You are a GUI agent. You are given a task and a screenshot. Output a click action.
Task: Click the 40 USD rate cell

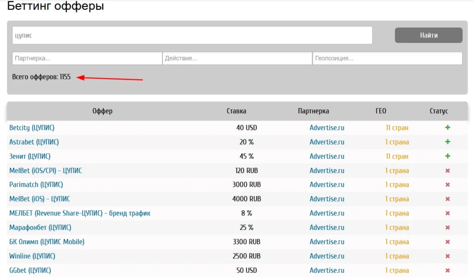[x=247, y=128]
